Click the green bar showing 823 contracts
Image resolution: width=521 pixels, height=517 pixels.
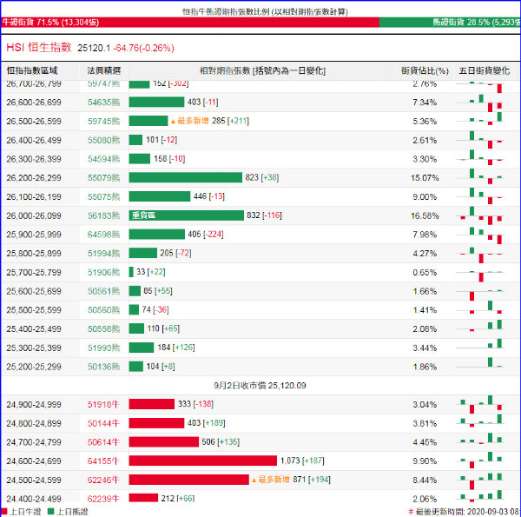(186, 177)
